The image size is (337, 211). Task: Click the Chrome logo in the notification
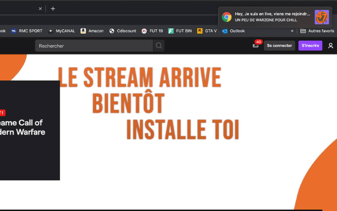coord(226,17)
